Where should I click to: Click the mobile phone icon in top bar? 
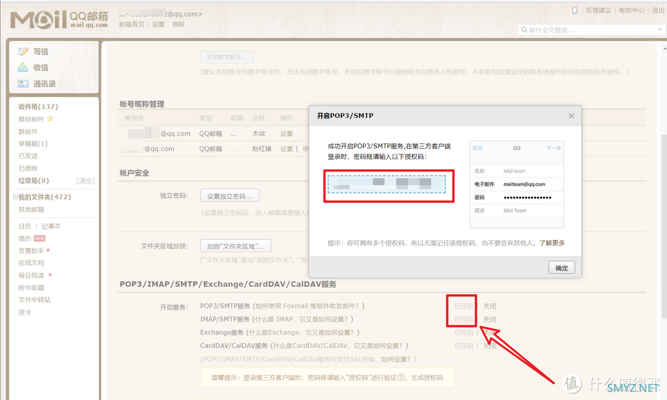[574, 11]
